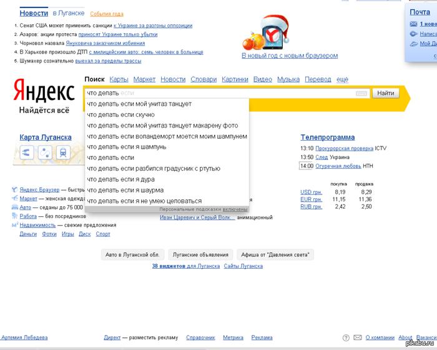Image resolution: width=437 pixels, height=350 pixels.
Task: Open the help question mark icon in footer
Action: click(346, 337)
